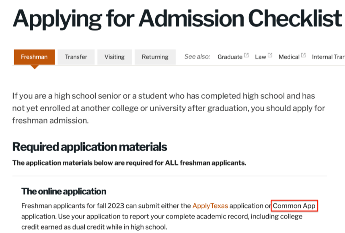The width and height of the screenshot is (345, 233).
Task: Select the Freshman tab
Action: coord(34,57)
